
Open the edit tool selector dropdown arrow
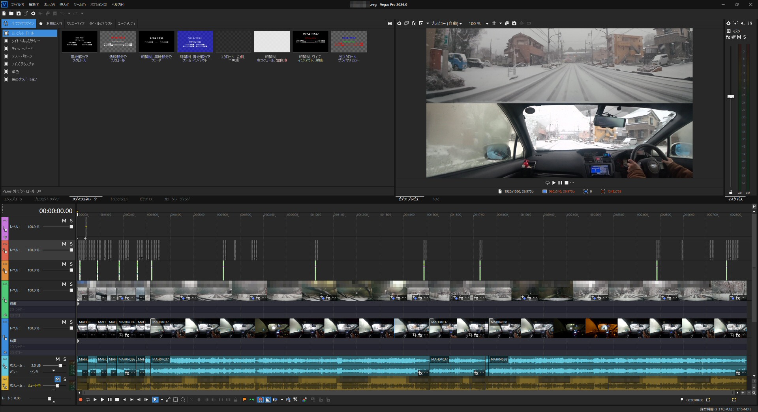162,400
